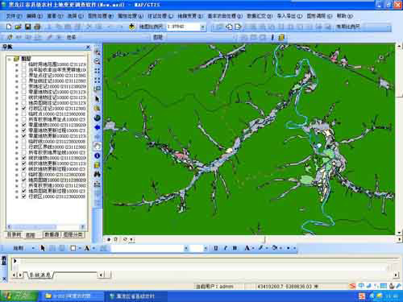Click the Open file folder icon
Viewport: 403px width, 302px height.
pyautogui.click(x=19, y=27)
